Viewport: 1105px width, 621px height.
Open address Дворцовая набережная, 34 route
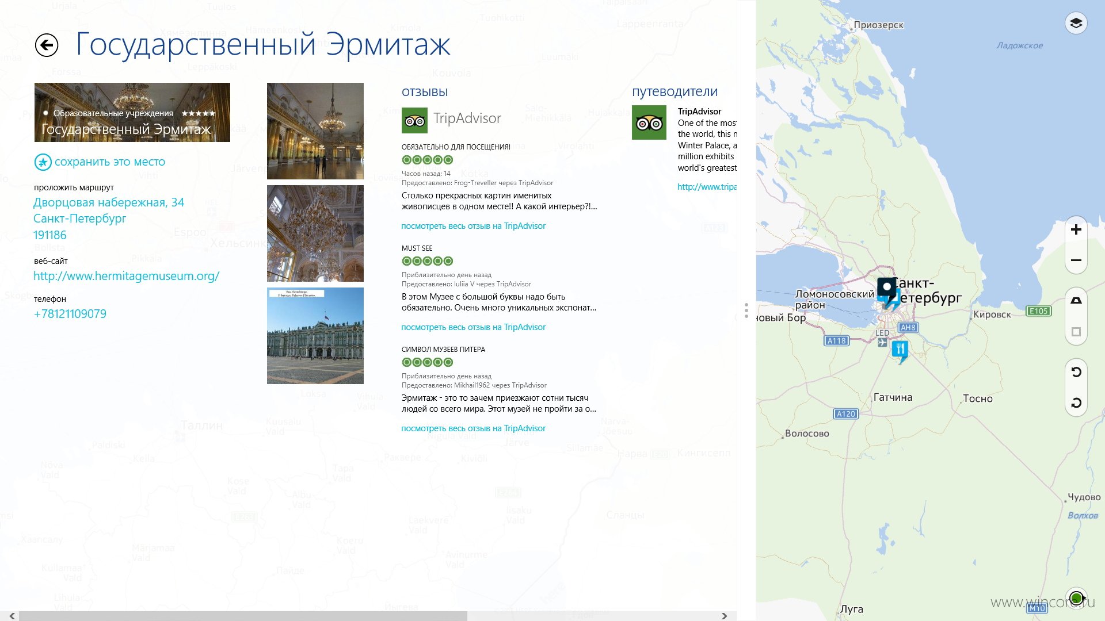click(109, 202)
